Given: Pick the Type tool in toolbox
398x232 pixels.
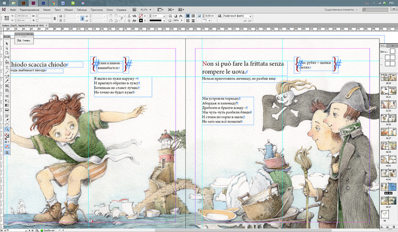Looking at the screenshot, I should point(7,68).
